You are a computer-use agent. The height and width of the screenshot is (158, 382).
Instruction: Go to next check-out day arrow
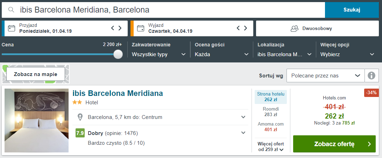[246, 28]
